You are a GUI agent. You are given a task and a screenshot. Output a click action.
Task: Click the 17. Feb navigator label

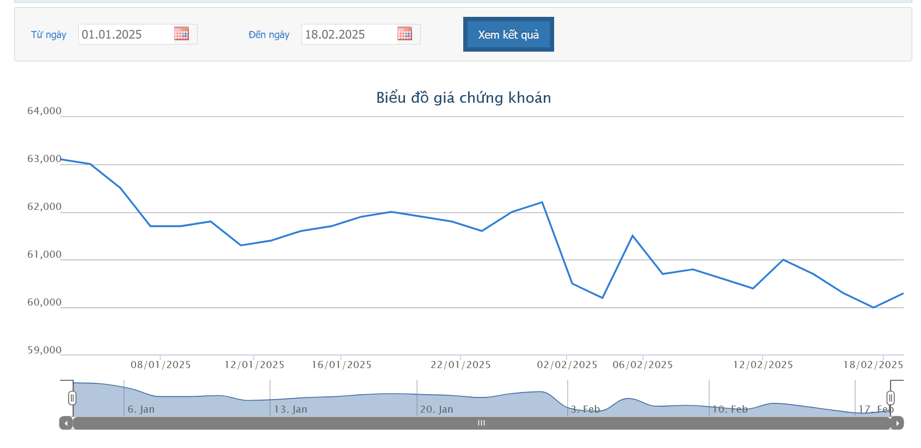click(x=876, y=409)
